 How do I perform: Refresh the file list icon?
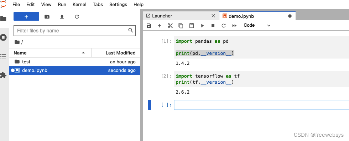pyautogui.click(x=77, y=17)
